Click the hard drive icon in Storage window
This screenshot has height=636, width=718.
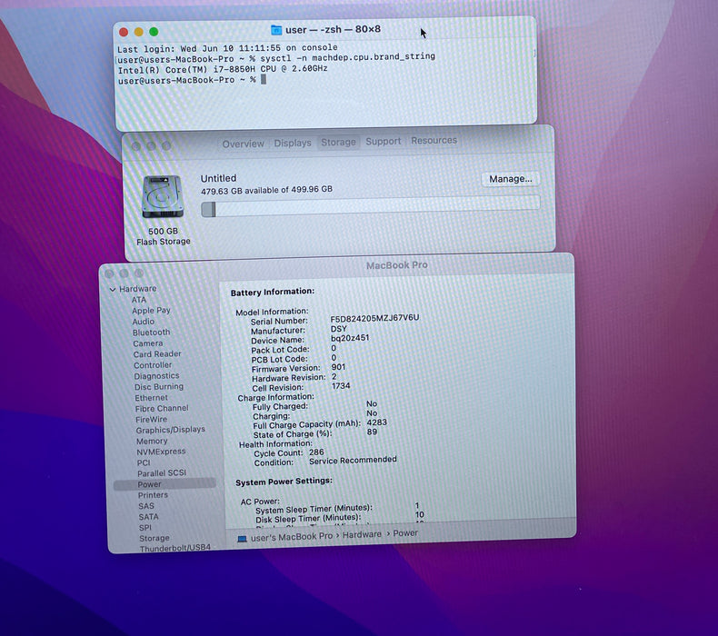(163, 197)
